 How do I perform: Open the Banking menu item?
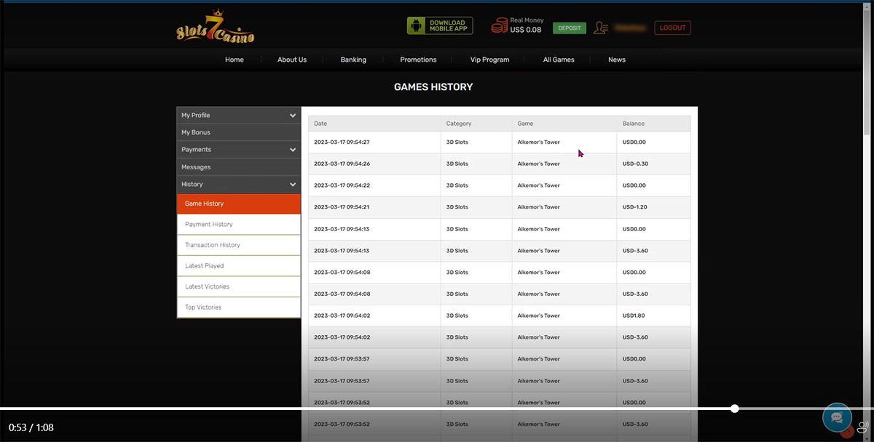click(353, 60)
